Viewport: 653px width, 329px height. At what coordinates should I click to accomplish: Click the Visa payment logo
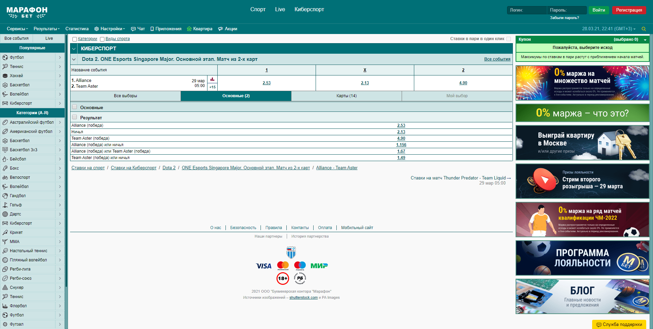point(264,266)
